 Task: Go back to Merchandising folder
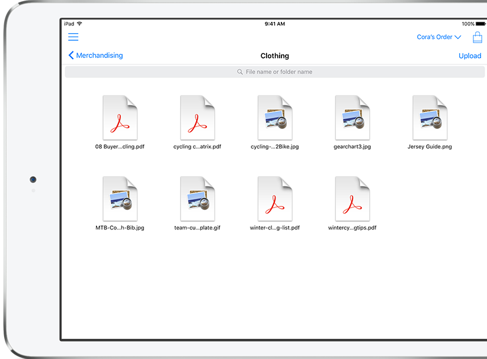[x=95, y=55]
